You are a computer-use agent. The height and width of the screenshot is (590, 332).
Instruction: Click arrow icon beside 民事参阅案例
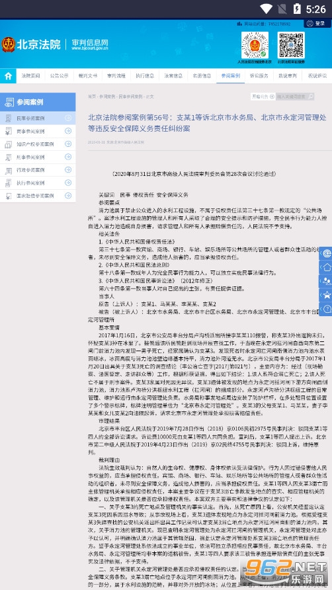[68, 118]
